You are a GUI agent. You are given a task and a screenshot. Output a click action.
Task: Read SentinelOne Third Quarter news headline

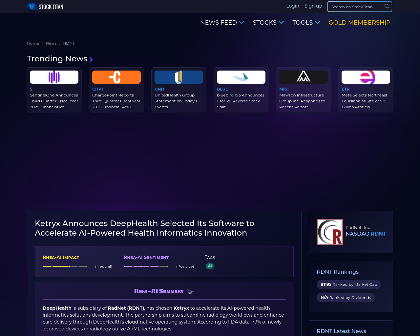tap(54, 101)
